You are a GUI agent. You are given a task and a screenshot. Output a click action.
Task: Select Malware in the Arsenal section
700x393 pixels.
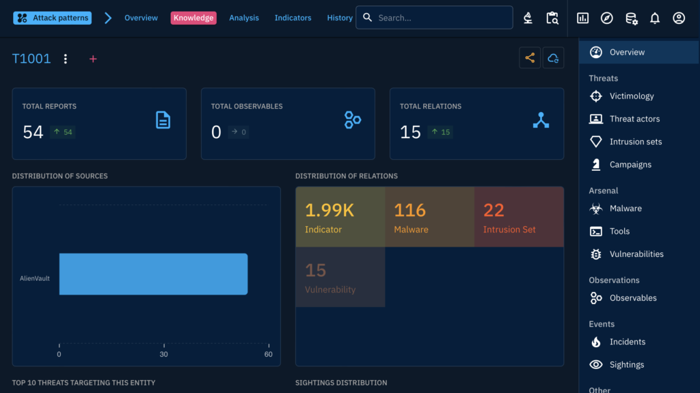(x=625, y=208)
